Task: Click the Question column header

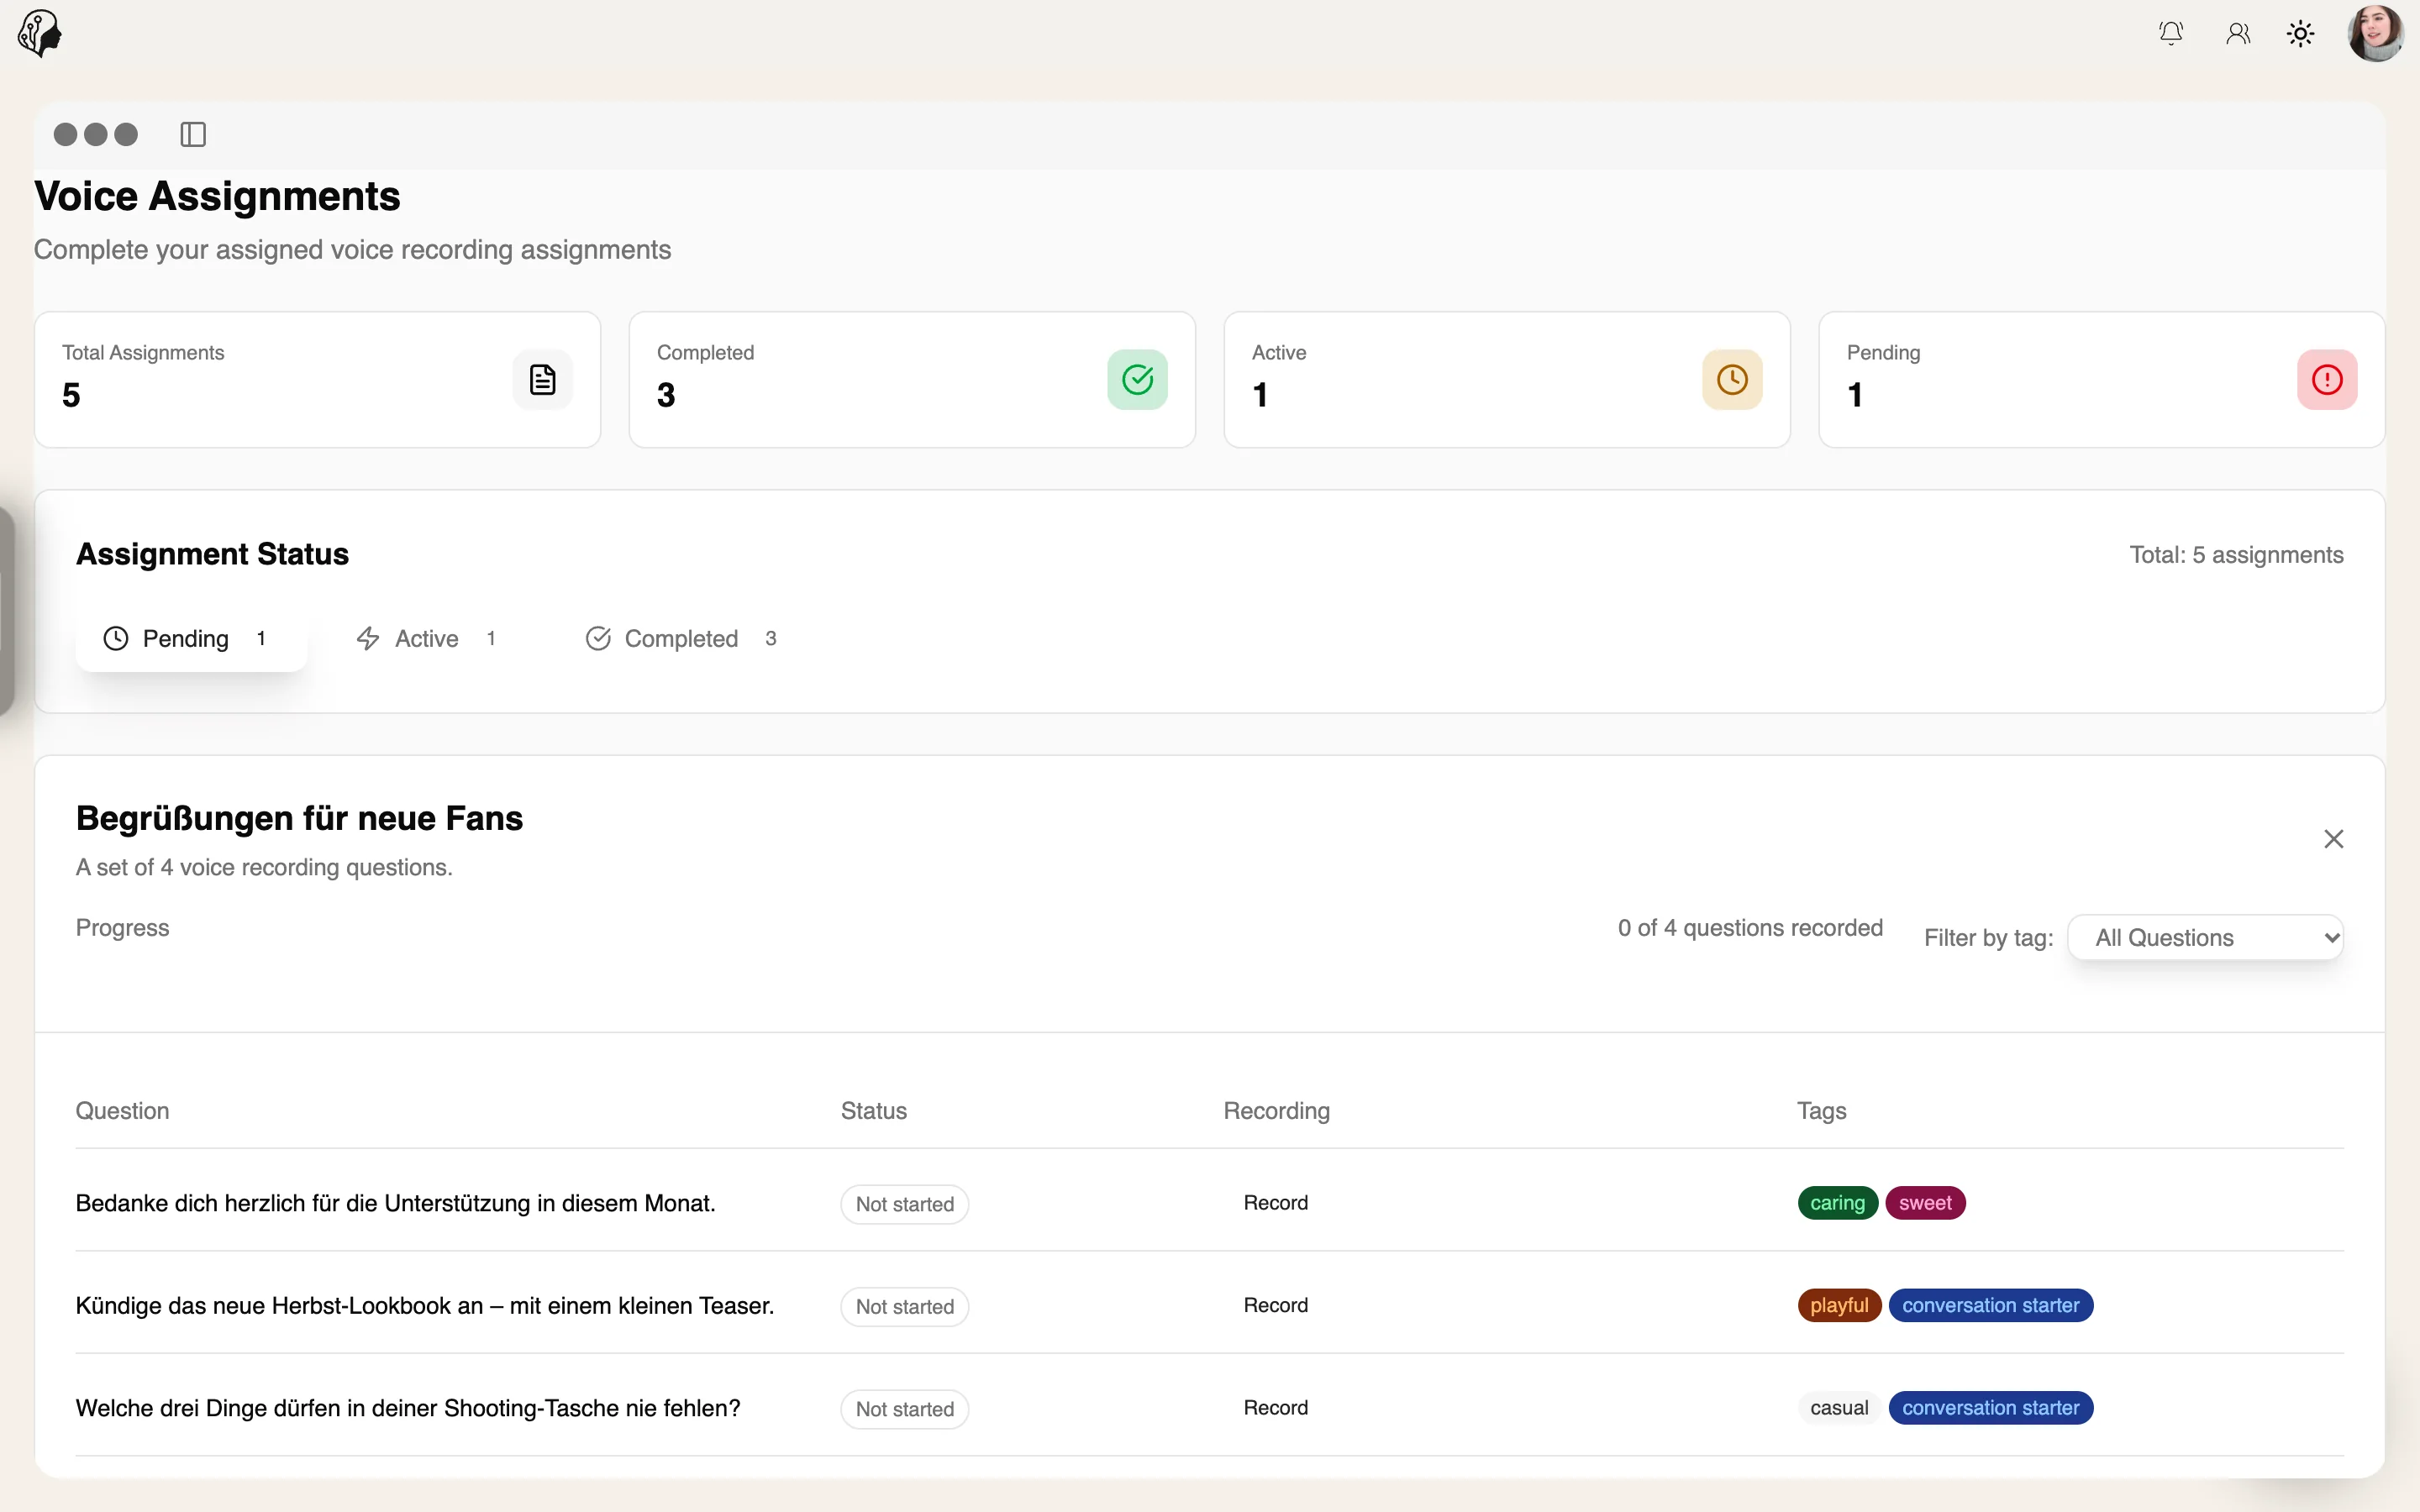Action: [x=122, y=1111]
